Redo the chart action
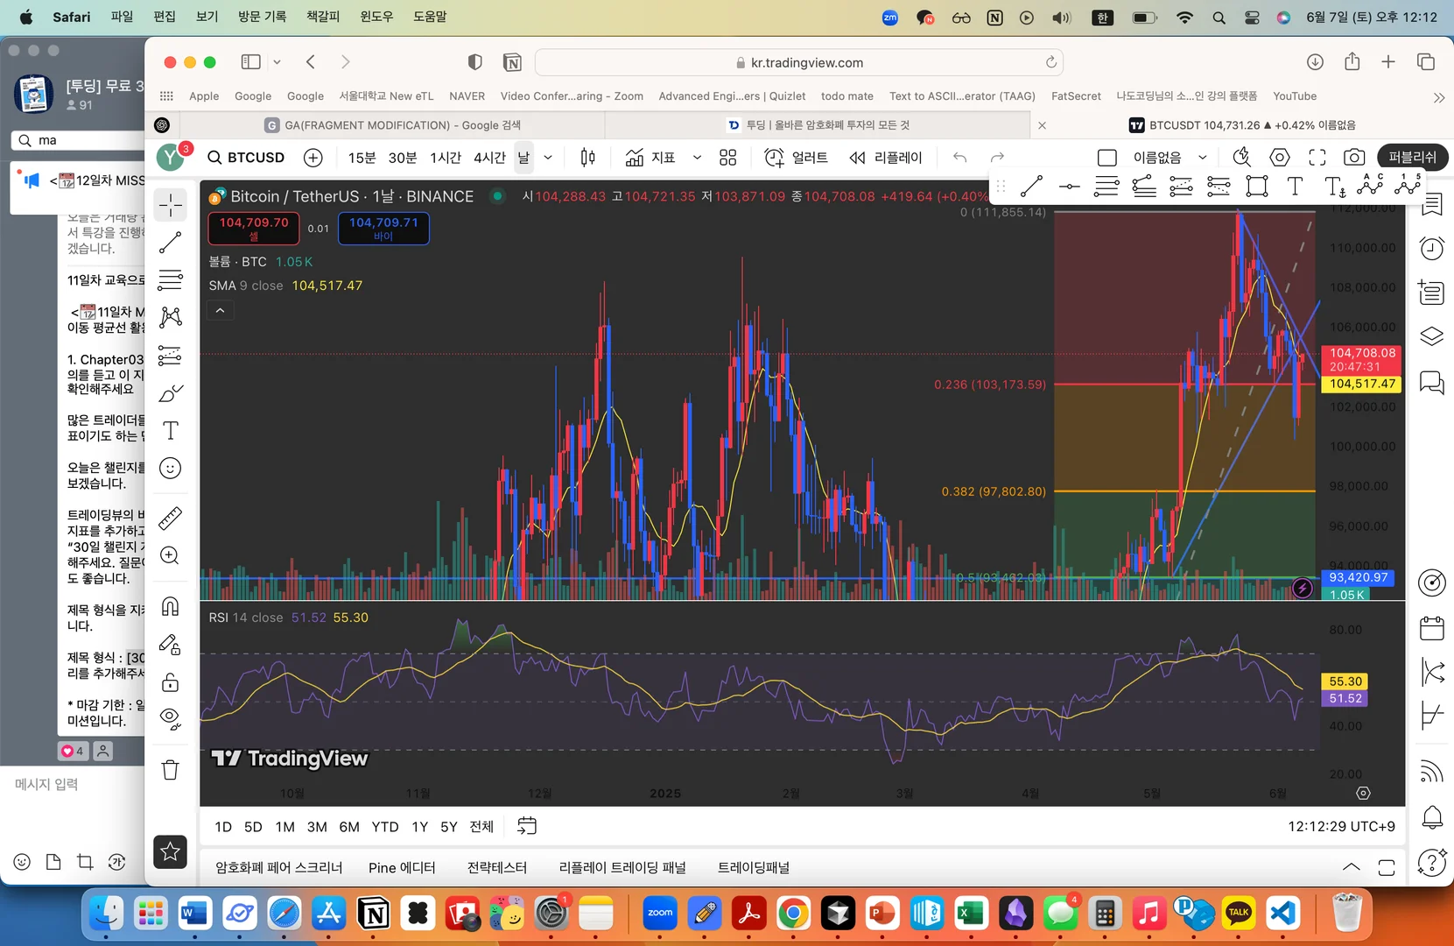This screenshot has height=946, width=1454. tap(997, 158)
